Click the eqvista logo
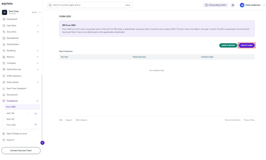The image size is (266, 160). pyautogui.click(x=7, y=4)
